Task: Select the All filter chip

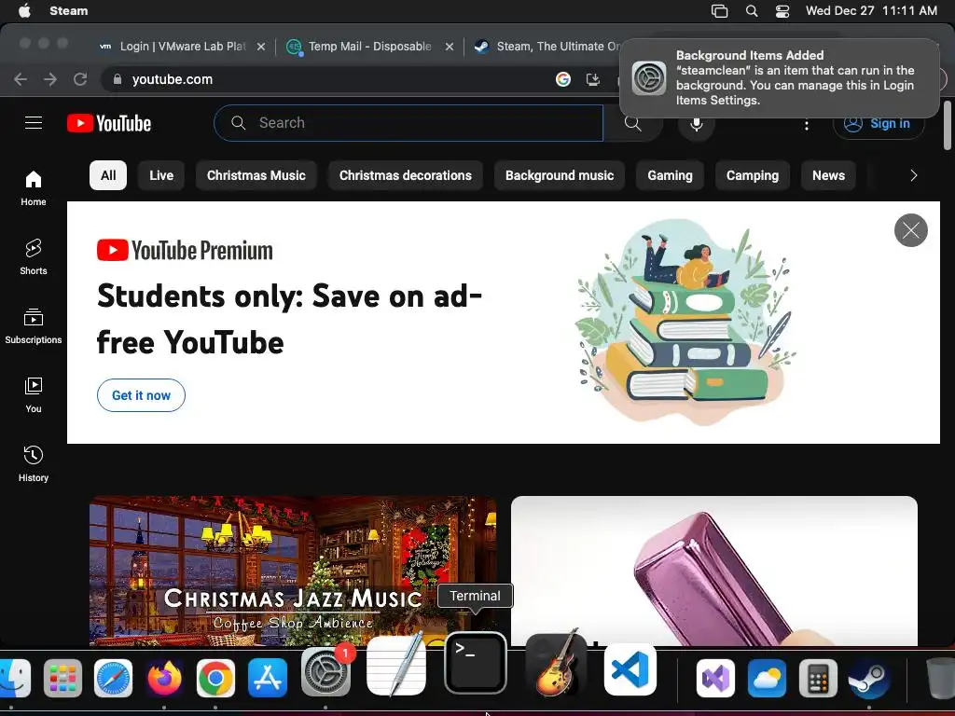Action: tap(108, 175)
